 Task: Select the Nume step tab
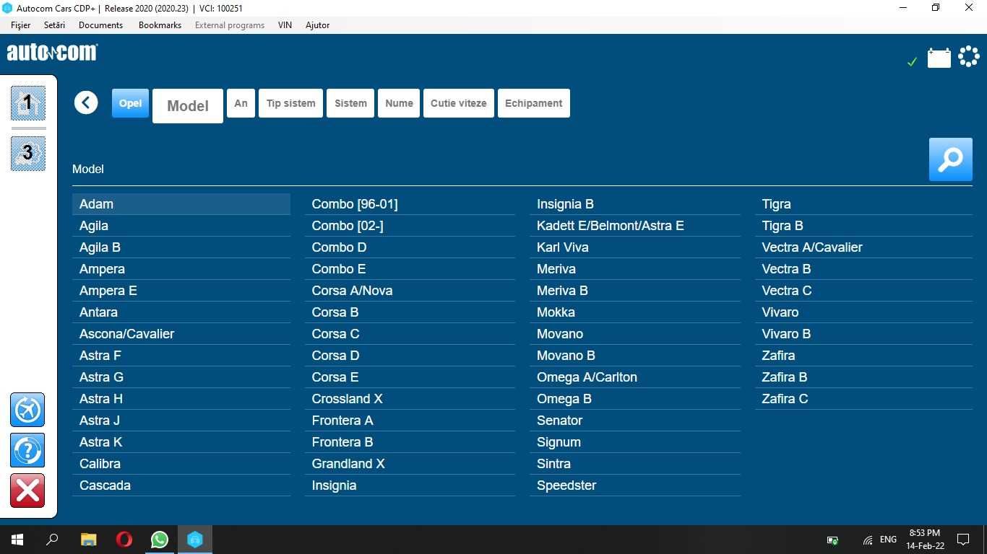click(399, 103)
